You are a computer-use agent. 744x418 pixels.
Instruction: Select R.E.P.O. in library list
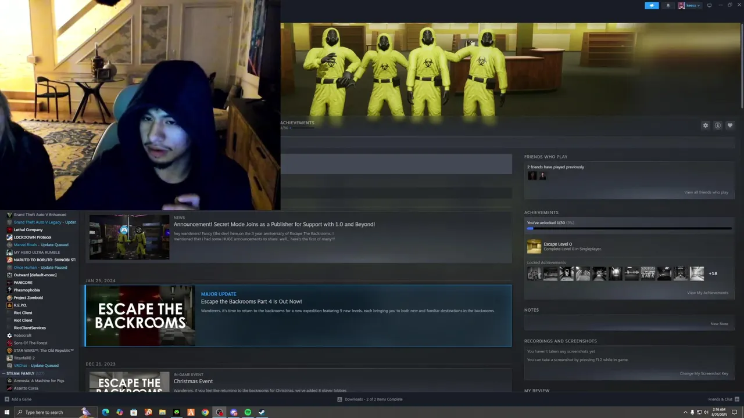pyautogui.click(x=20, y=305)
